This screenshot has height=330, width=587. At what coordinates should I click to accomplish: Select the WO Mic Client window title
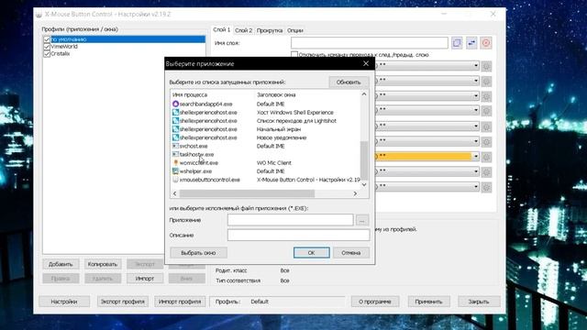(274, 163)
